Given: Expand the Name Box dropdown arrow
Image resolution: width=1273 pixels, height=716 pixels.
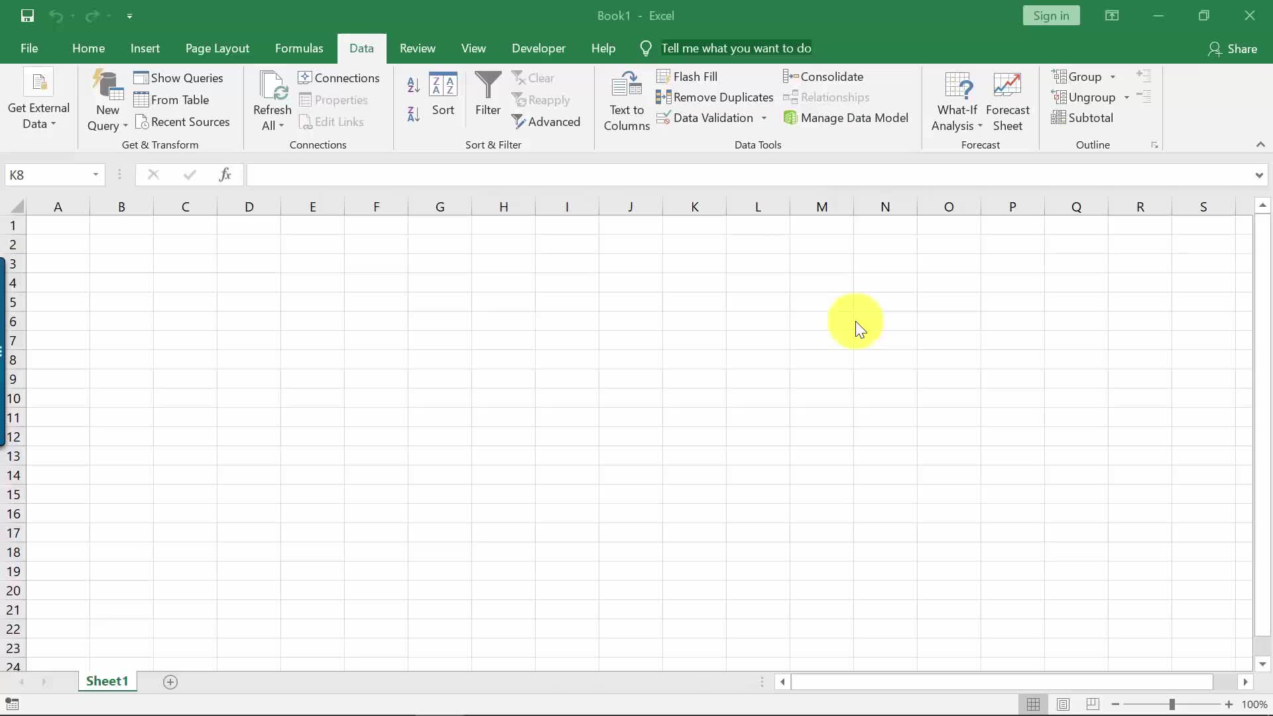Looking at the screenshot, I should click(x=95, y=175).
